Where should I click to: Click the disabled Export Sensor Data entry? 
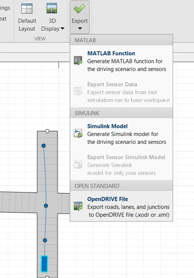point(121,92)
